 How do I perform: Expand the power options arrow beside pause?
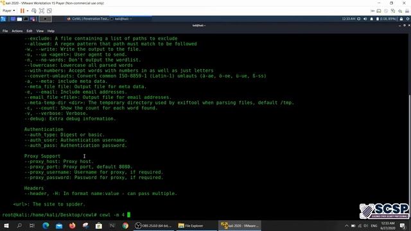pyautogui.click(x=28, y=11)
